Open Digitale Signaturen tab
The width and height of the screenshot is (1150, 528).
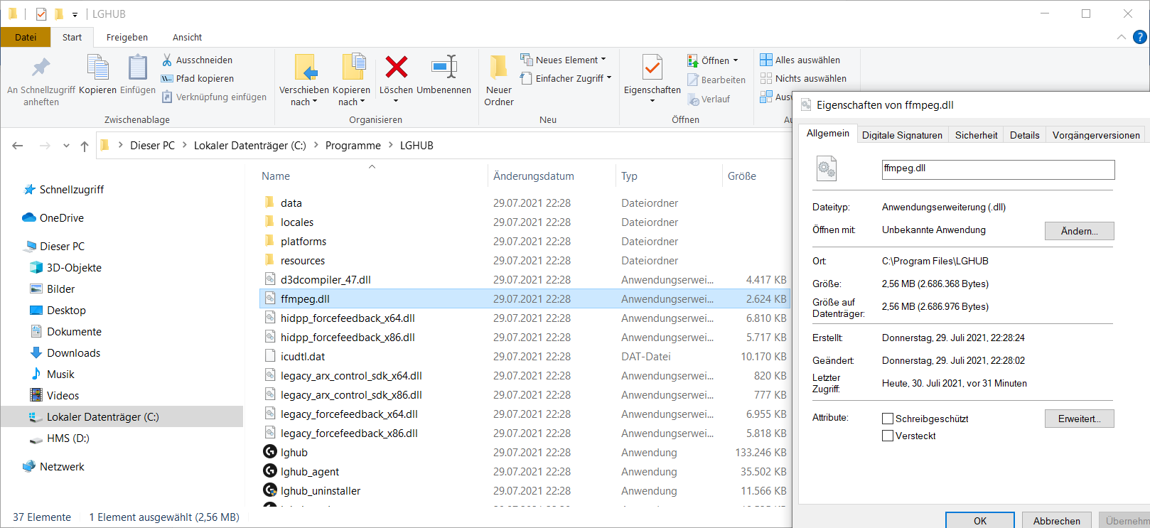(902, 135)
